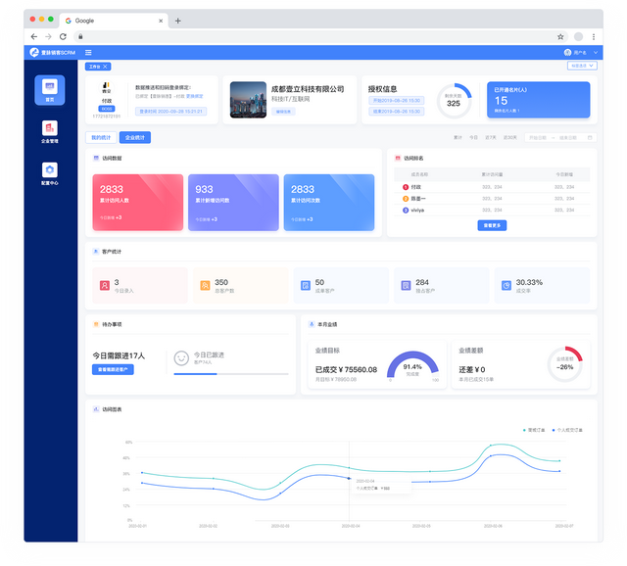
Task: Close the 工作台 tag tab
Action: click(x=105, y=67)
